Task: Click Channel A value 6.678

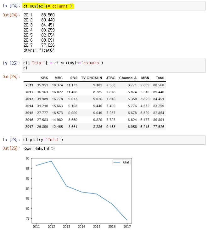Action: (x=132, y=113)
